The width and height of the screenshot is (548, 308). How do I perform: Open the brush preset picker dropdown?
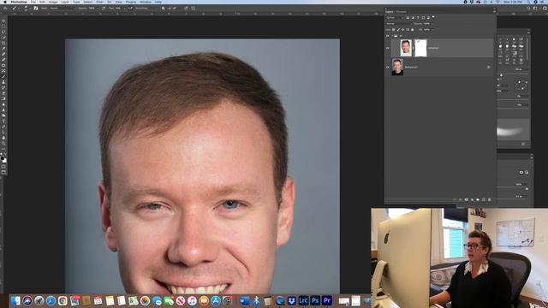[x=30, y=9]
